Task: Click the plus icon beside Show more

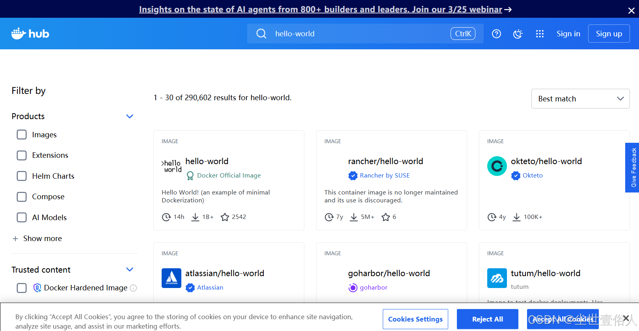Action: pos(15,239)
